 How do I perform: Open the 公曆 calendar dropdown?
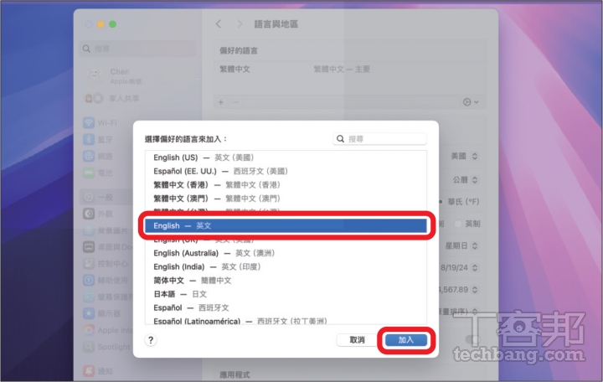pyautogui.click(x=466, y=179)
